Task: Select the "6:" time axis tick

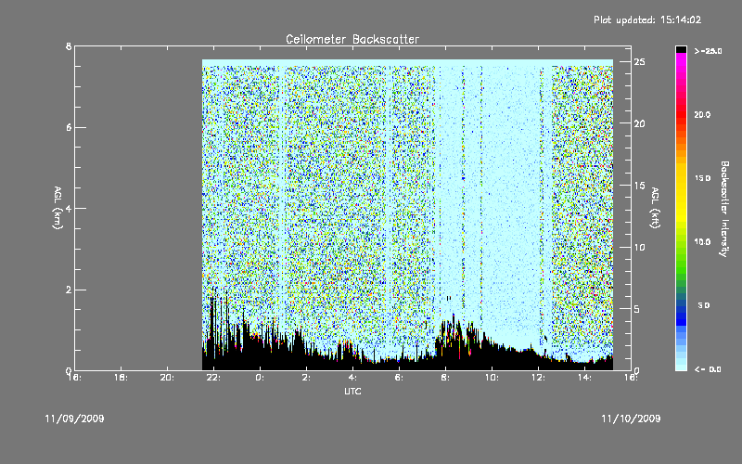Action: [399, 378]
